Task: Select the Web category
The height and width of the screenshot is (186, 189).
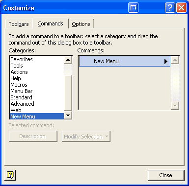Action: tap(16, 110)
